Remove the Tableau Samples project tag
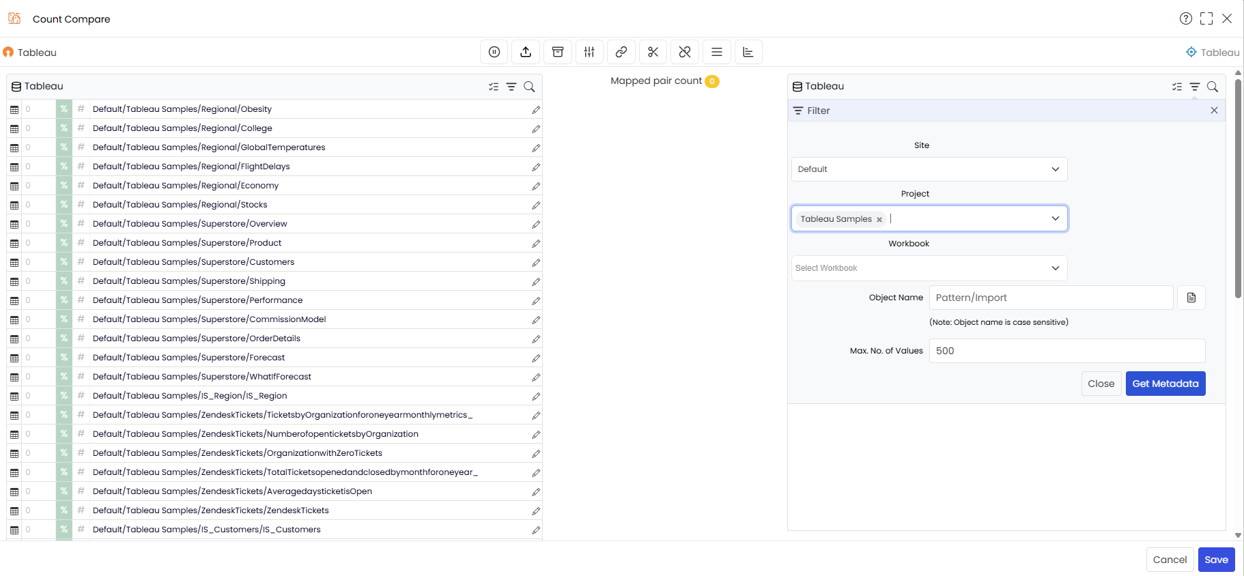The width and height of the screenshot is (1244, 576). [x=879, y=219]
